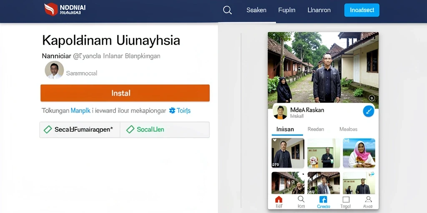Tap the square Tngal icon
Image resolution: width=427 pixels, height=213 pixels.
(346, 200)
